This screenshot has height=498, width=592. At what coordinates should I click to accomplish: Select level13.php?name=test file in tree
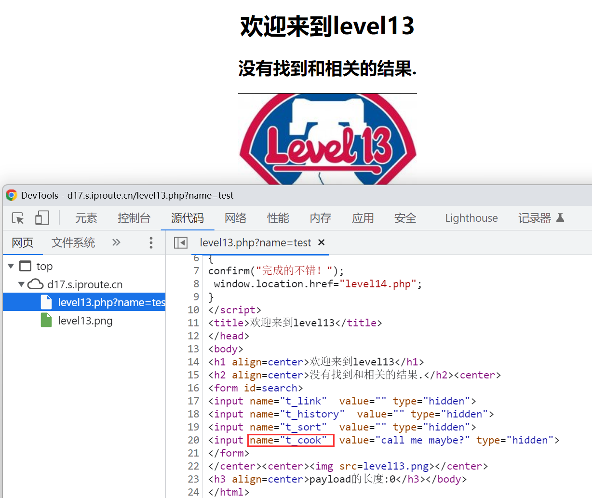pos(111,302)
